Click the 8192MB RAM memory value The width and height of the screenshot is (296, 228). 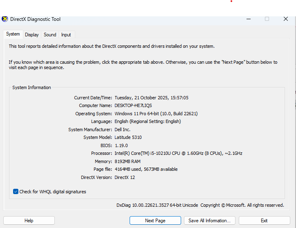[x=128, y=161]
